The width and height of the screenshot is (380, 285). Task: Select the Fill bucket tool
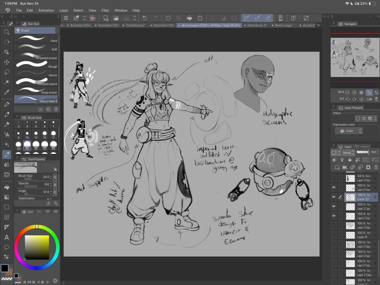(6, 187)
